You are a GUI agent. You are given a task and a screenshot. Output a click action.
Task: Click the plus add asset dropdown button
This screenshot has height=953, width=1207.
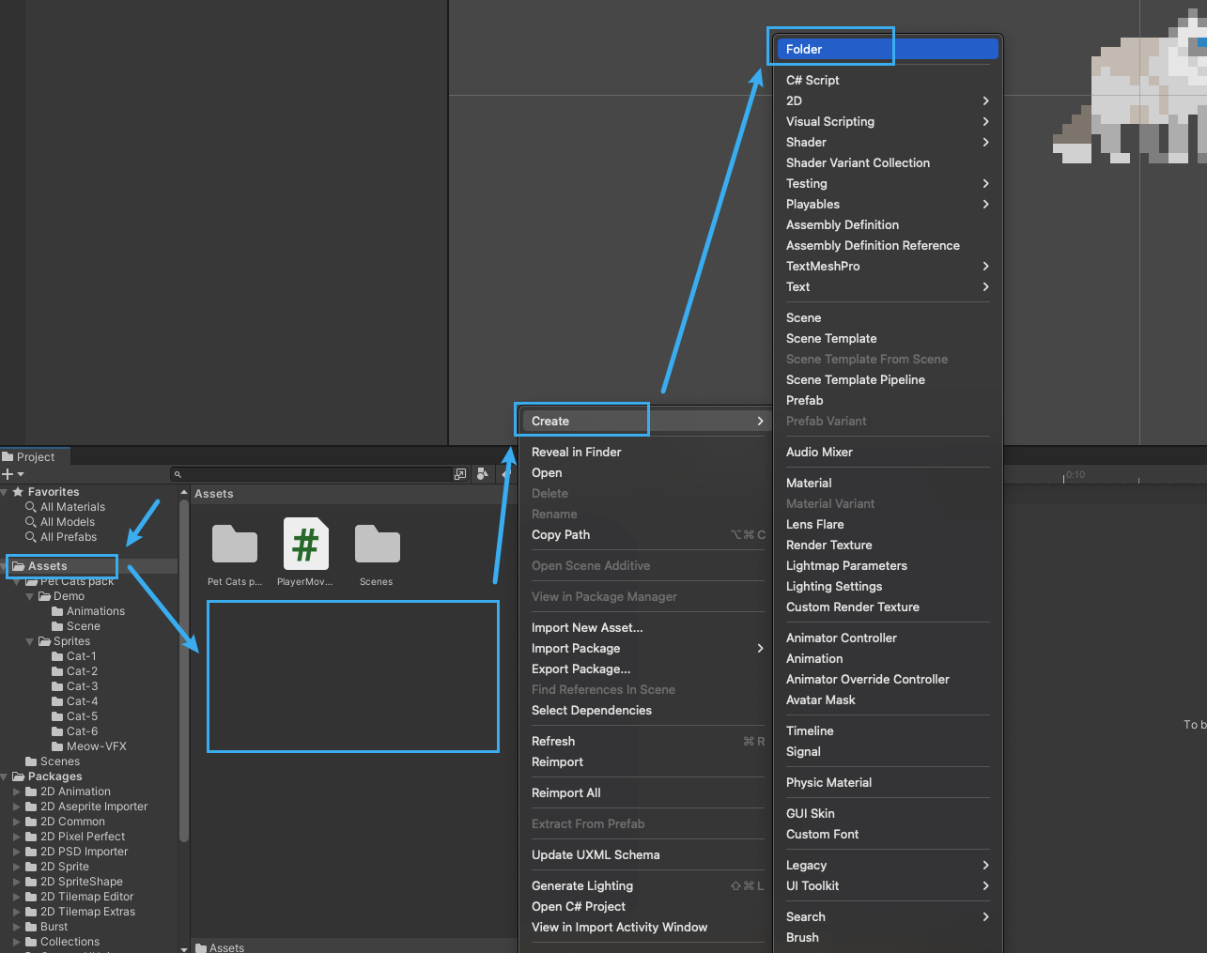[x=12, y=474]
